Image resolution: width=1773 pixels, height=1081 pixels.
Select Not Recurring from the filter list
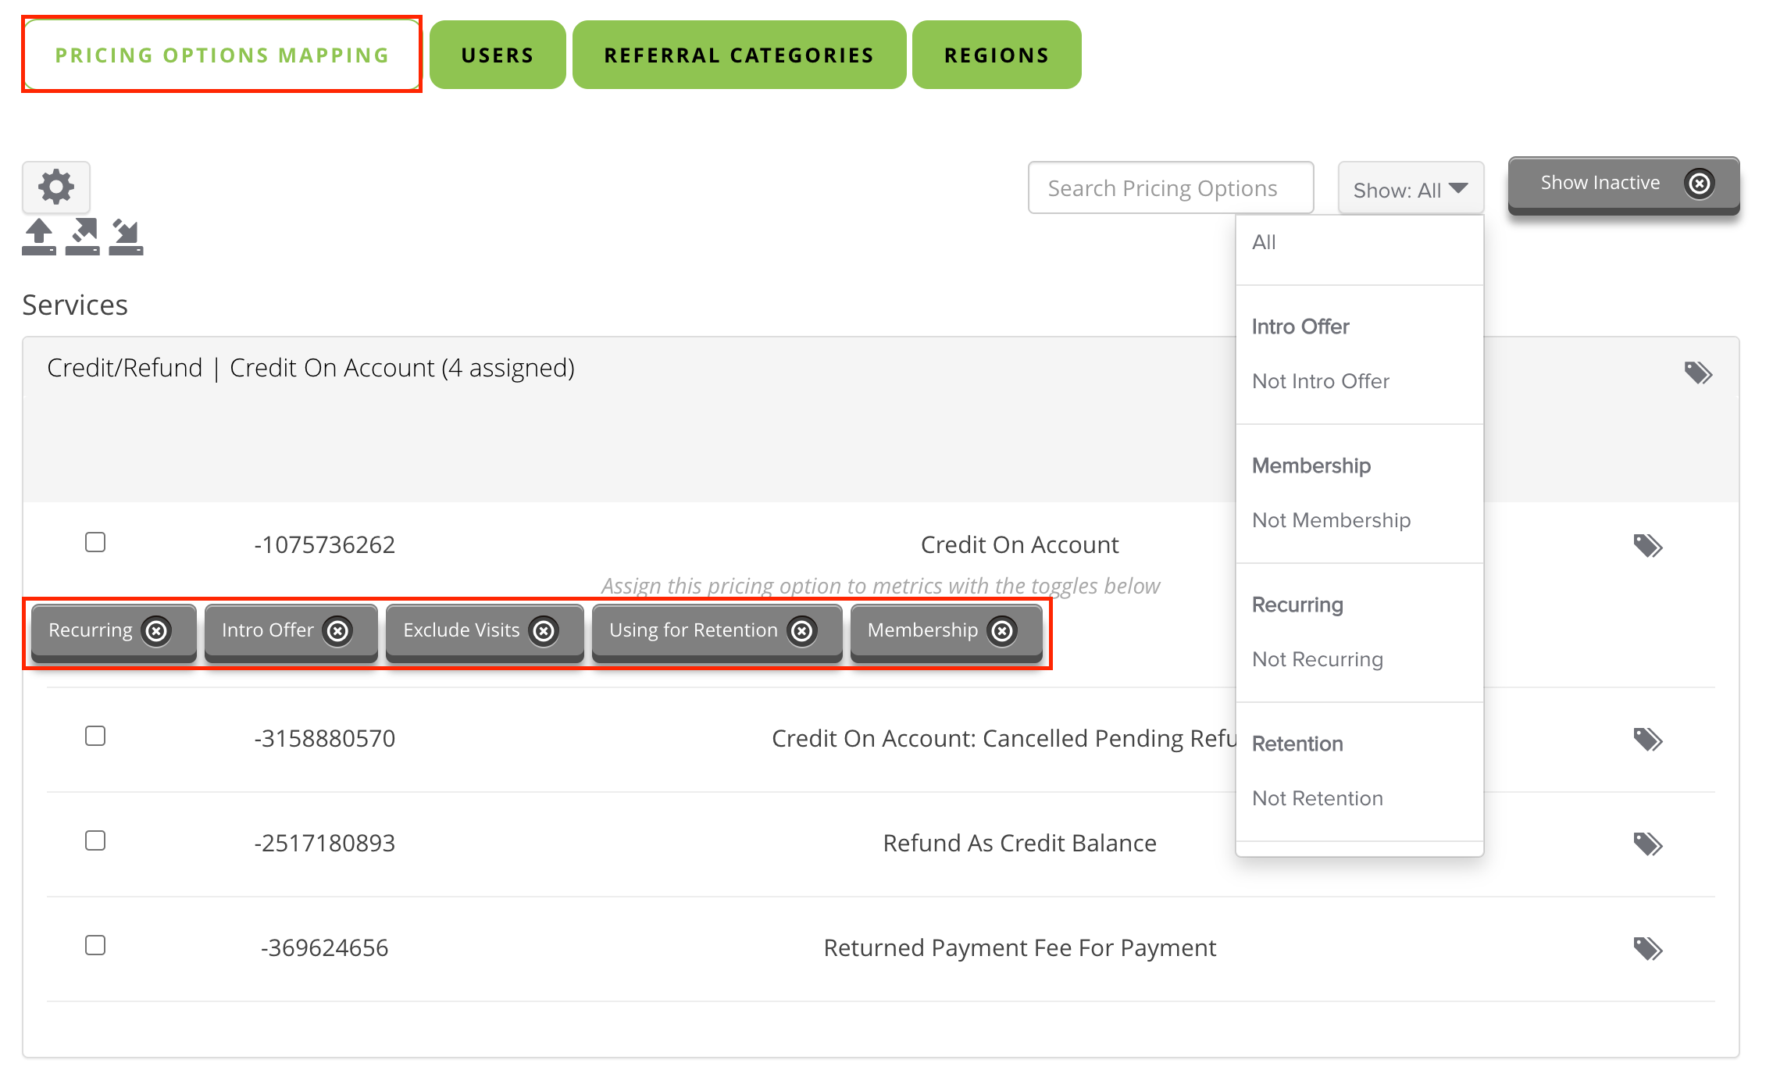(1318, 658)
